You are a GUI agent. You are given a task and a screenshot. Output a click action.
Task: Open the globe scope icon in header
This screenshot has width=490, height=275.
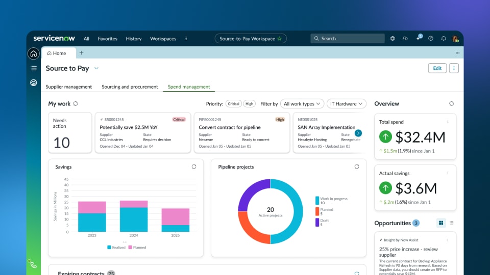click(393, 39)
